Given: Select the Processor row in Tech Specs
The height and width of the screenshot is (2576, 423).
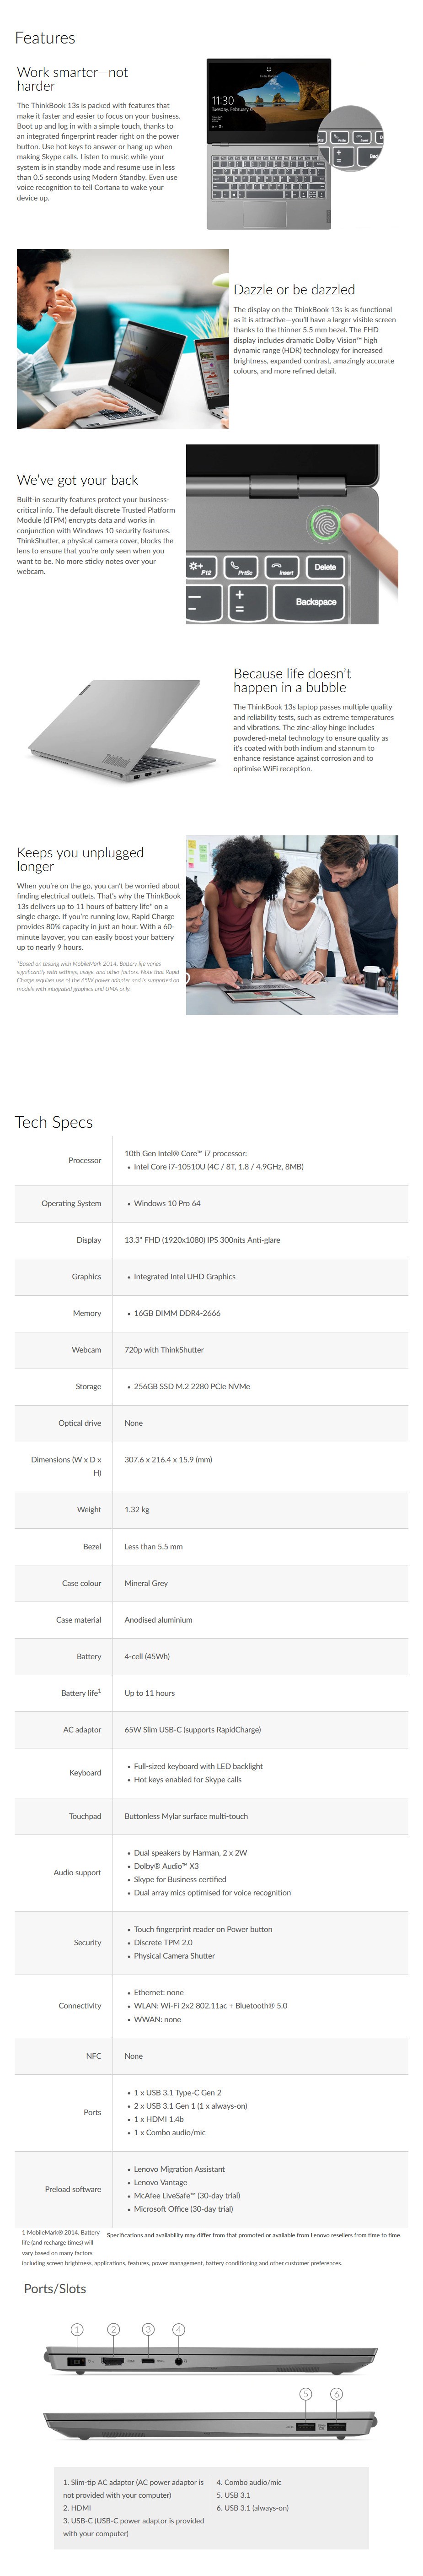Looking at the screenshot, I should [211, 1160].
